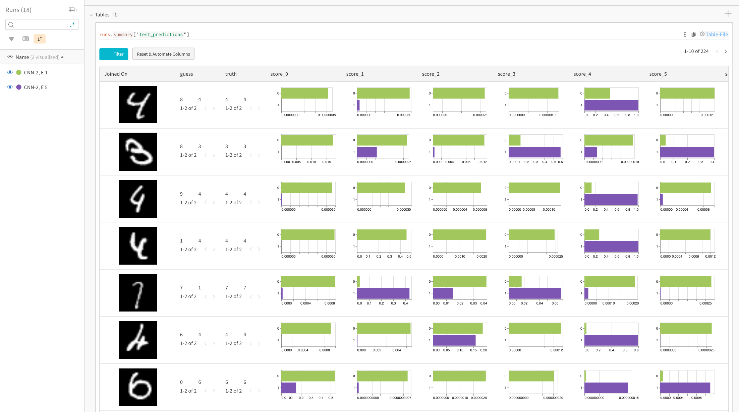The height and width of the screenshot is (412, 739).
Task: Sort runs by Name column
Action: (22, 57)
